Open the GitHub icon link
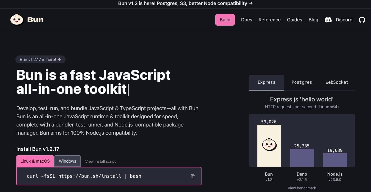Viewport: 371px width, 192px height. pyautogui.click(x=362, y=20)
